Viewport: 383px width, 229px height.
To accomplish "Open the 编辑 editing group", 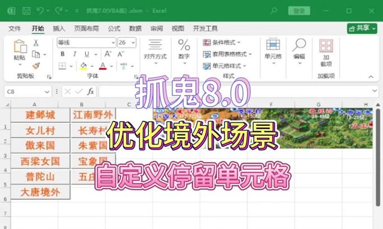I will tap(299, 51).
